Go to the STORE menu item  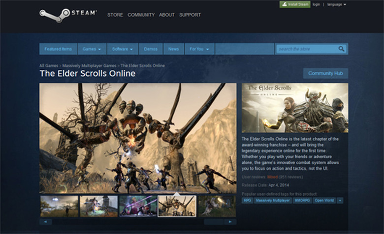115,15
